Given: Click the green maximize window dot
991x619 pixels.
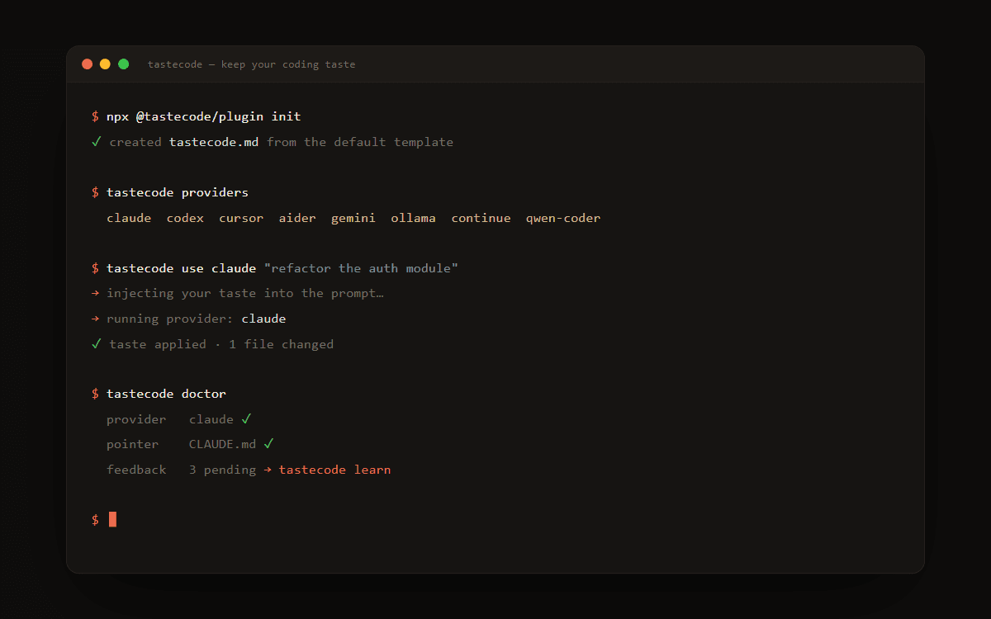Looking at the screenshot, I should (x=123, y=64).
